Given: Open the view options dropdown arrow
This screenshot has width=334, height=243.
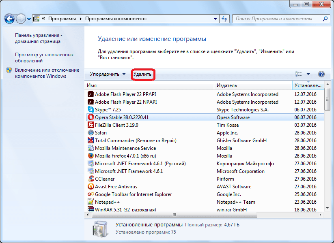Looking at the screenshot, I should (308, 74).
